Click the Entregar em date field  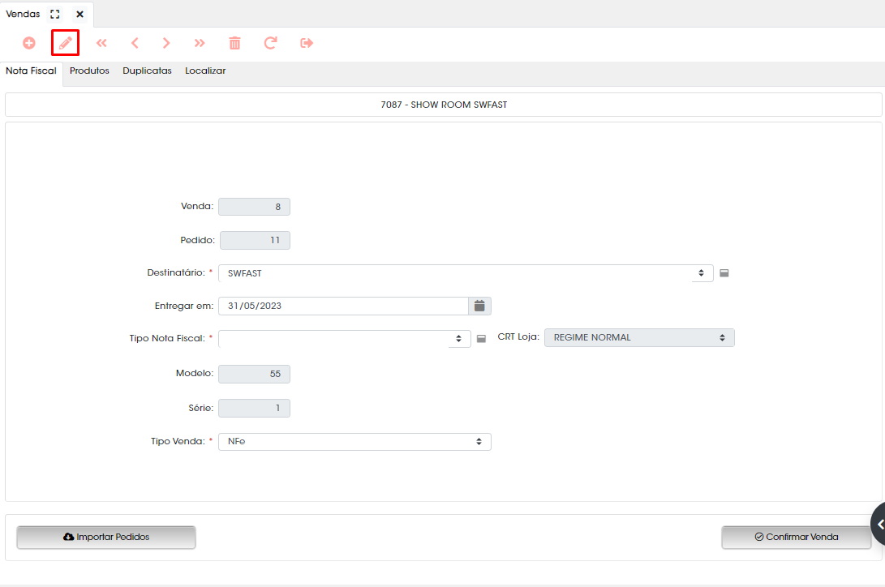(x=343, y=306)
